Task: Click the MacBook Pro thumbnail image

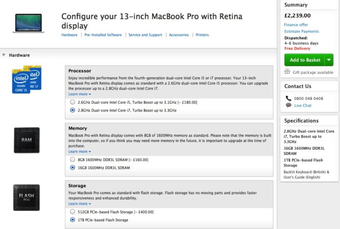Action: (x=28, y=23)
